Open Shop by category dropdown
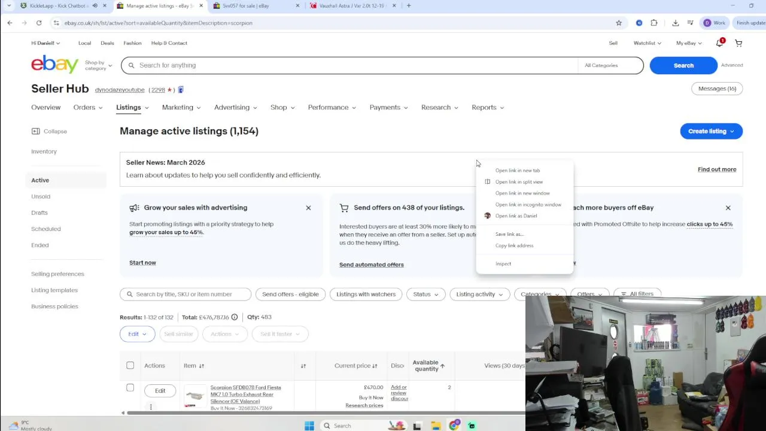Screen dimensions: 766x431 (x=99, y=65)
